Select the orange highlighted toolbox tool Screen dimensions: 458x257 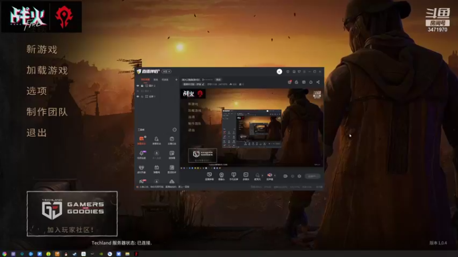click(141, 140)
